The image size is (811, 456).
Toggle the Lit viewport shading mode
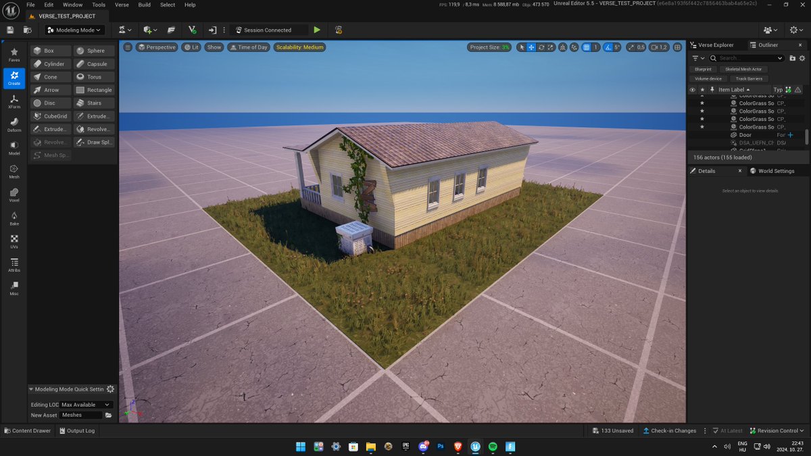(x=191, y=47)
